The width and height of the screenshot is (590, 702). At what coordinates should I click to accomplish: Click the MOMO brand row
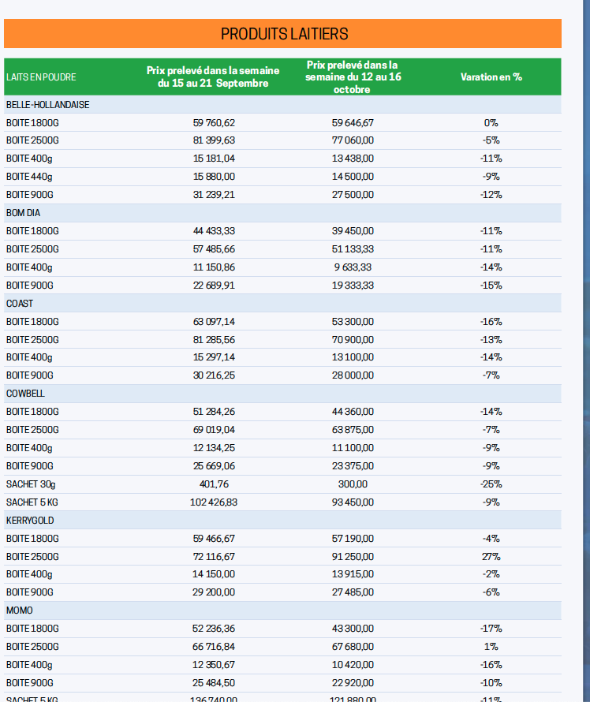282,611
